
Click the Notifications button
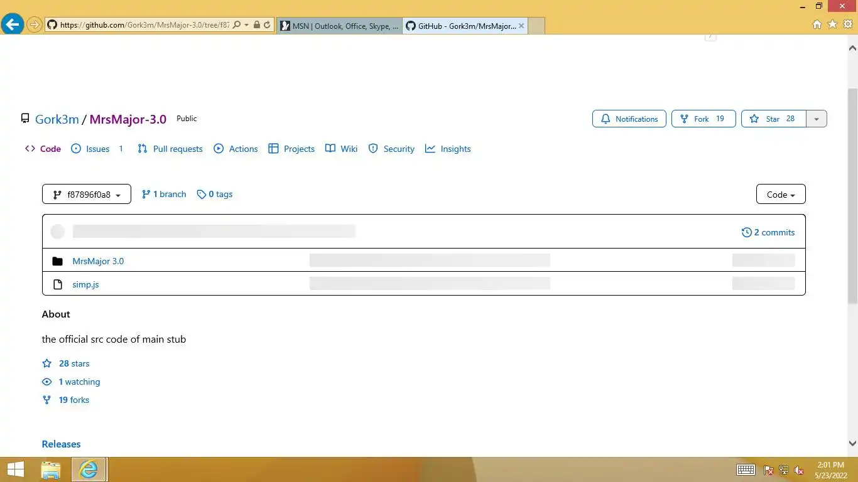[629, 119]
